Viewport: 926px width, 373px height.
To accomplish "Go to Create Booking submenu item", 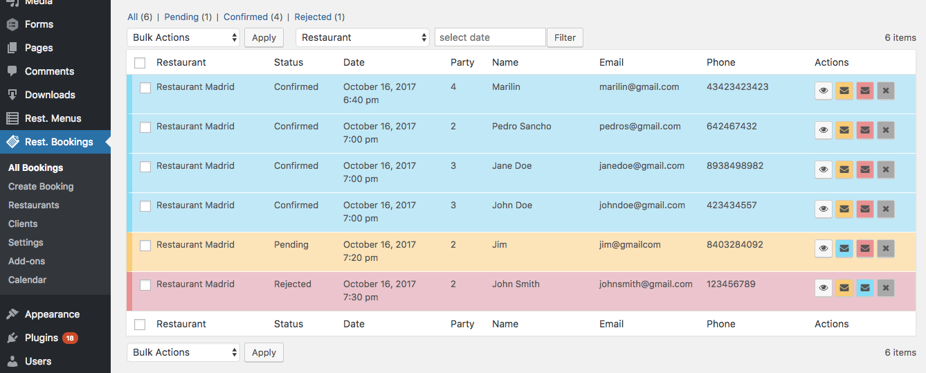I will pos(41,186).
